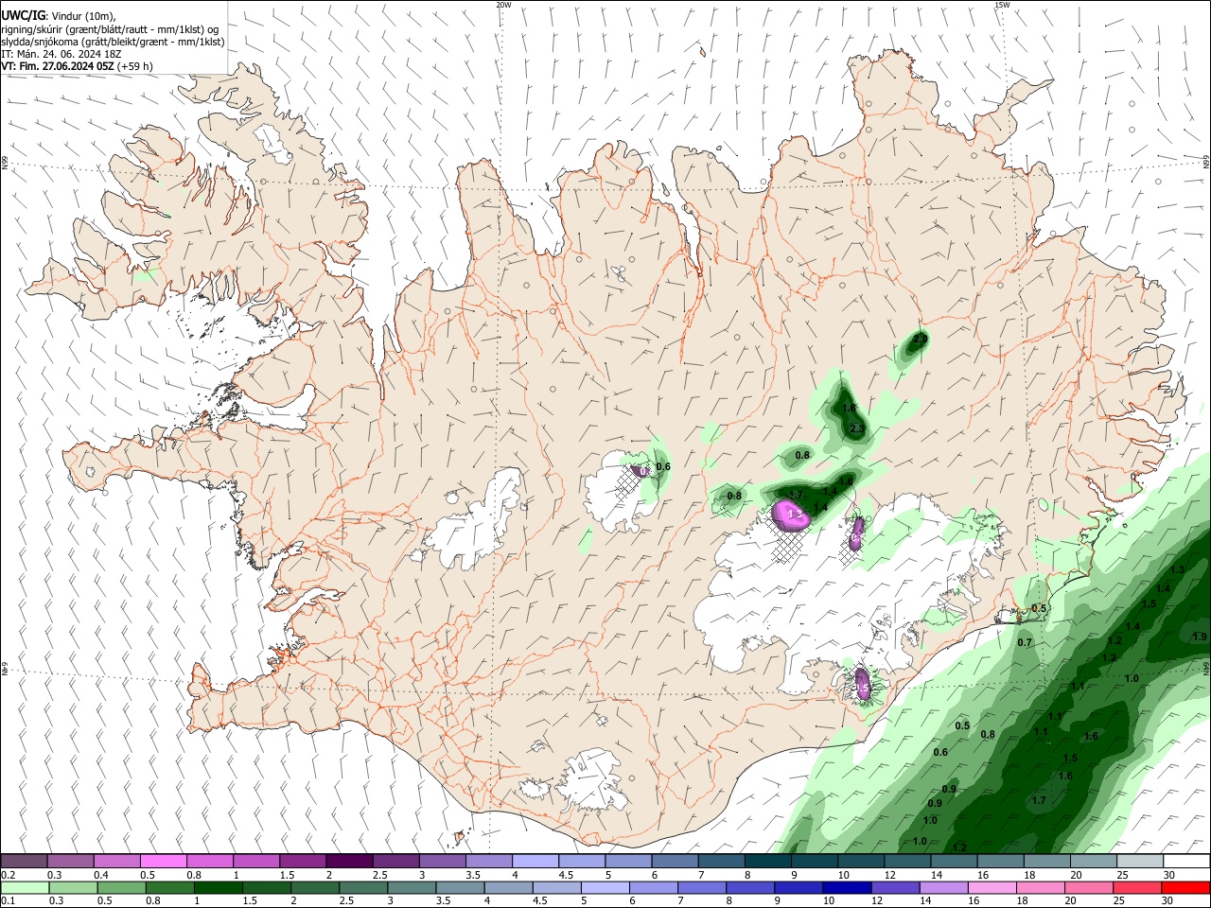1211x908 pixels.
Task: Click the '2.3' precipitation value on the map
Action: 857,428
